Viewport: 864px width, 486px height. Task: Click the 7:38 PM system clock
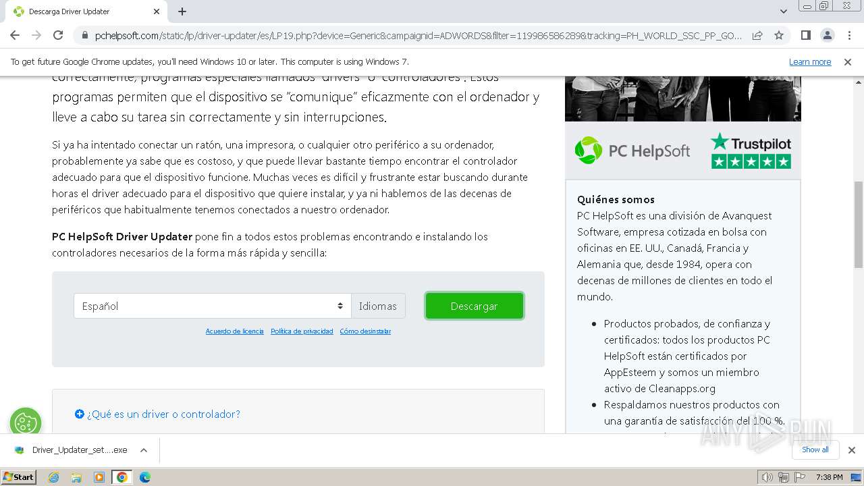(x=829, y=477)
